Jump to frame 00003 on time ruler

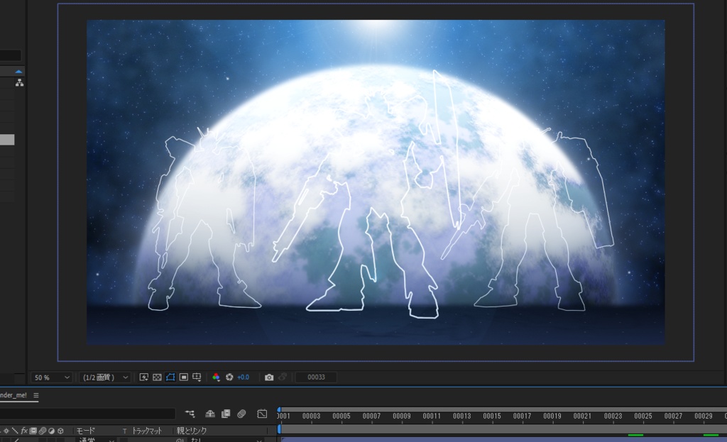point(311,416)
